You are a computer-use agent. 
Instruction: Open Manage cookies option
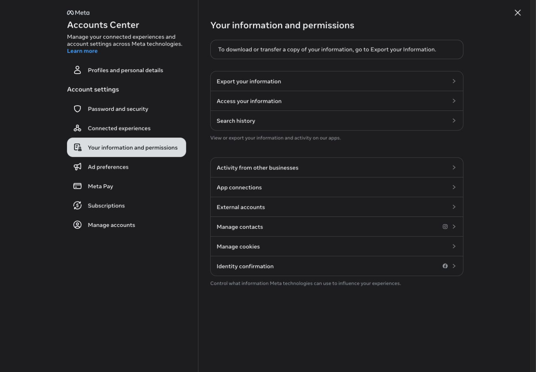click(x=337, y=246)
